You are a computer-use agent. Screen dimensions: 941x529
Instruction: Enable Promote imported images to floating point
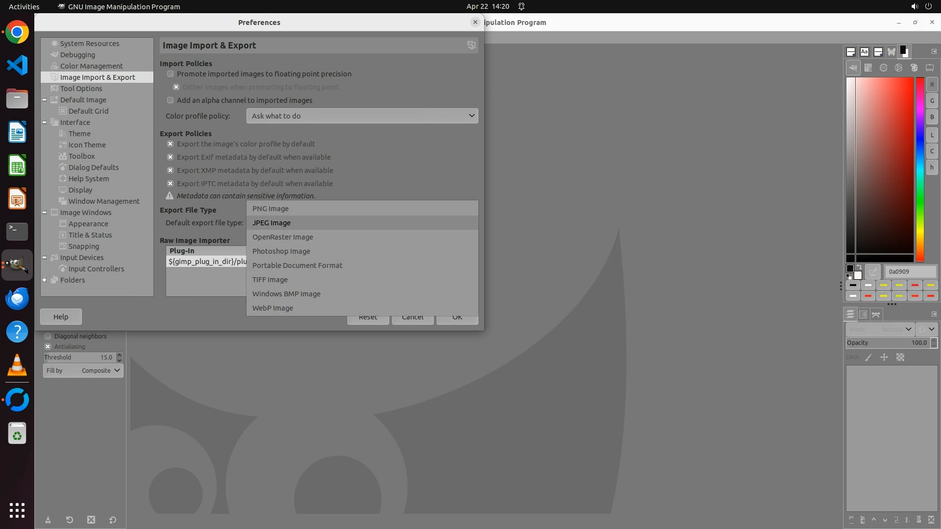click(x=170, y=74)
